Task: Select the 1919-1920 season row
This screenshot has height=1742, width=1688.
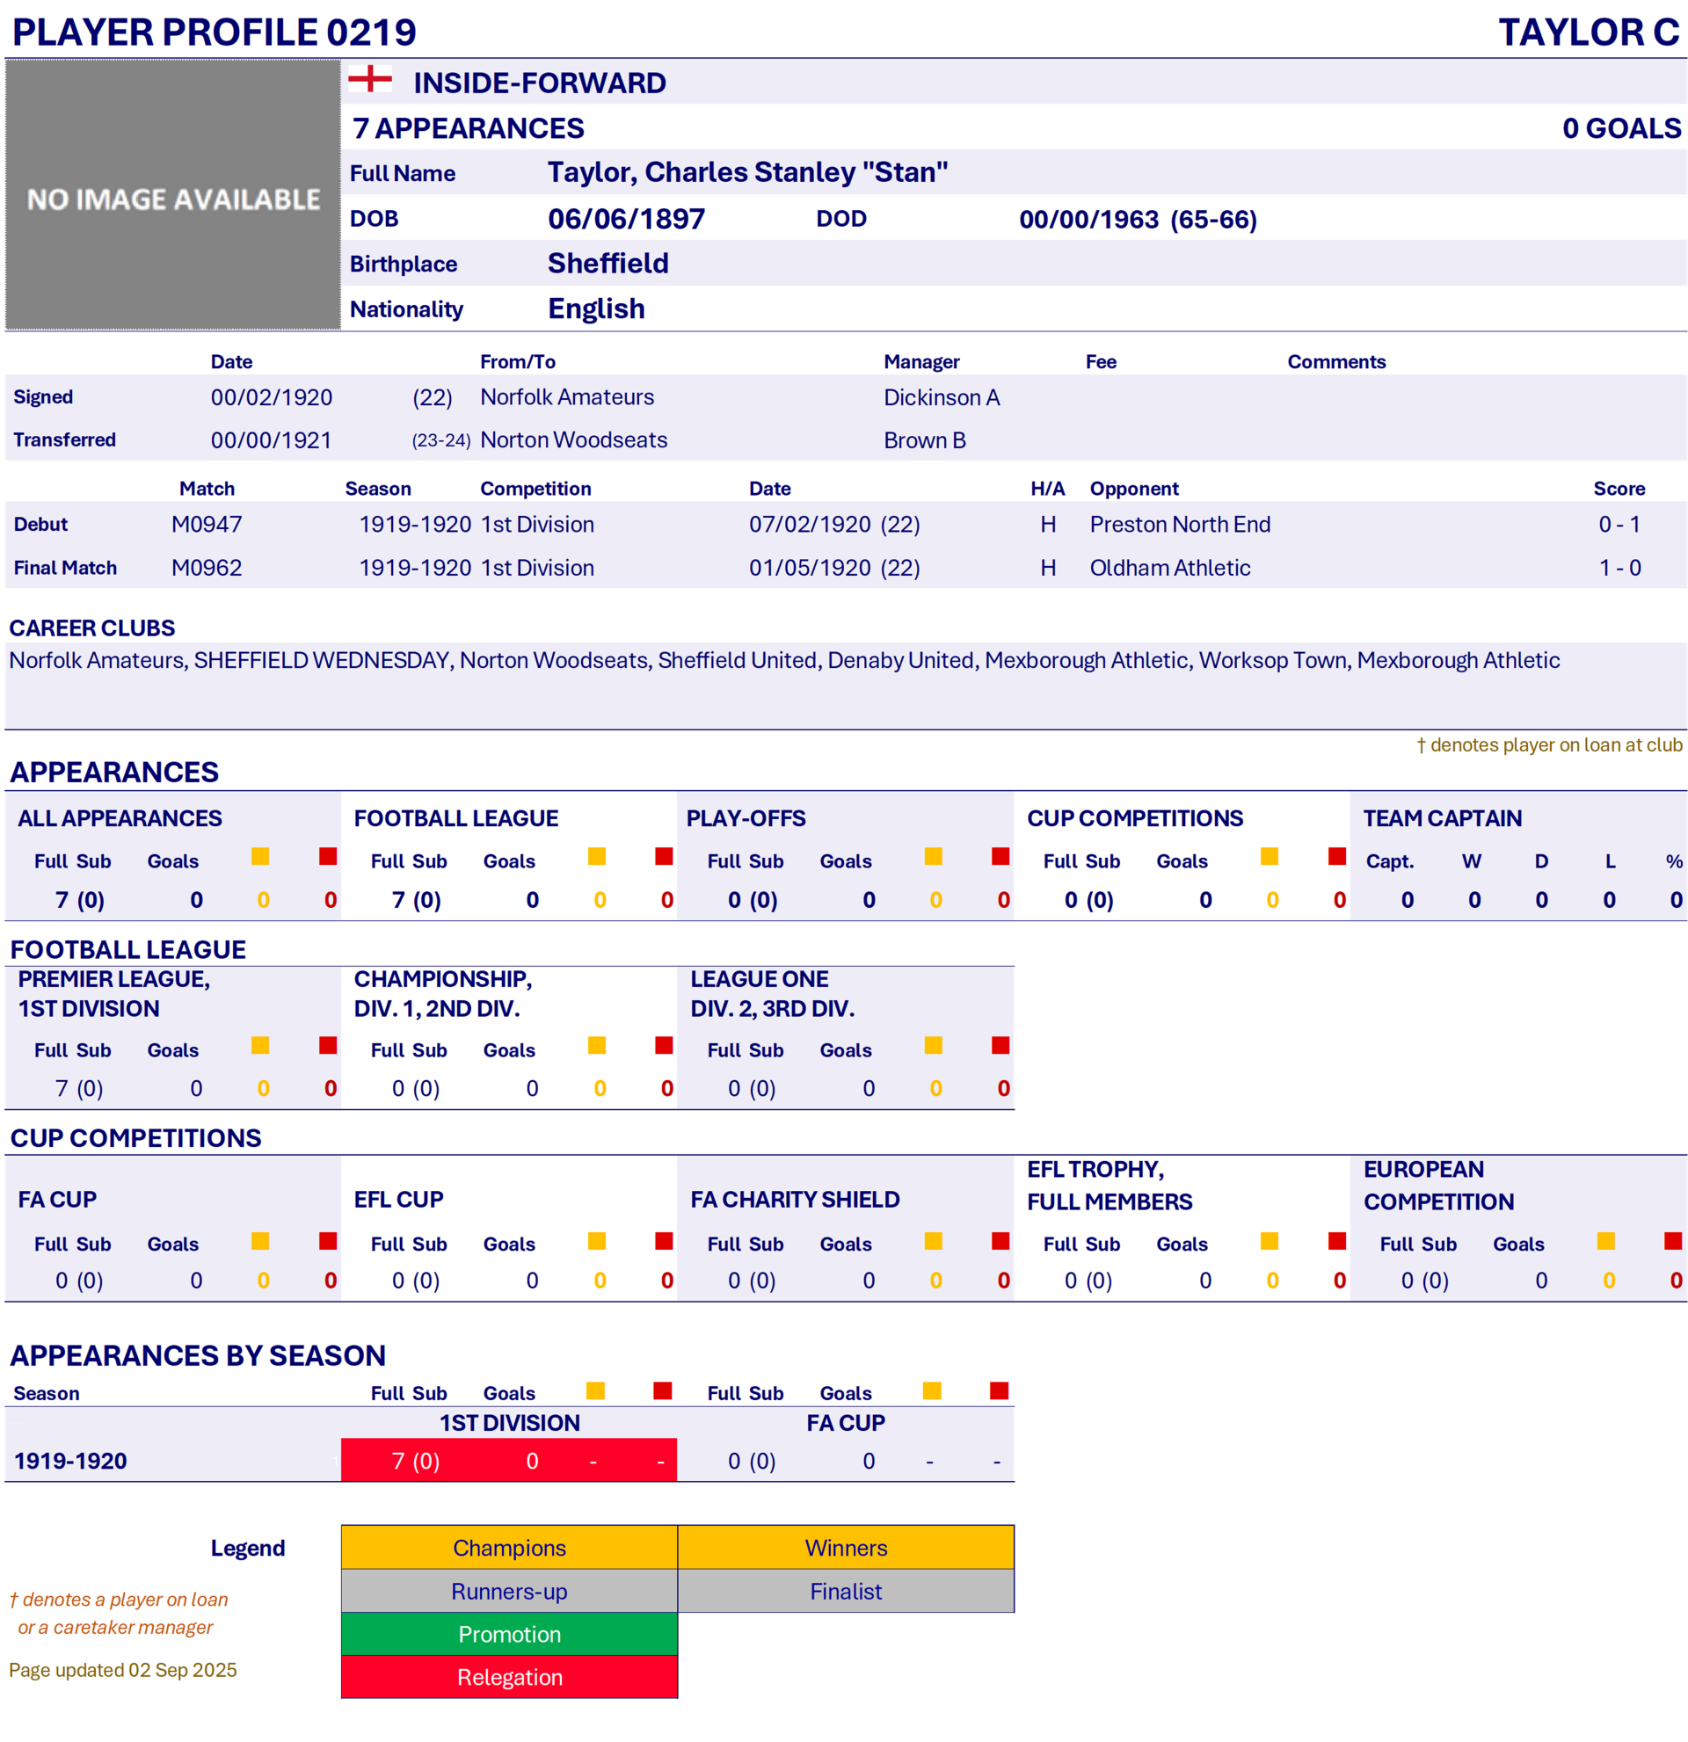Action: coord(70,1461)
